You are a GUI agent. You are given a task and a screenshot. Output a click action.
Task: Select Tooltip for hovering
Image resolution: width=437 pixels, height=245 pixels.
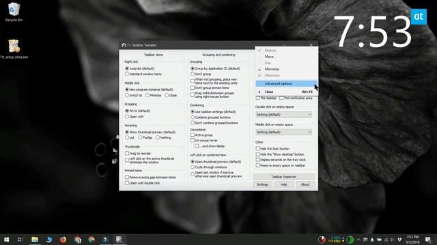tap(145, 137)
